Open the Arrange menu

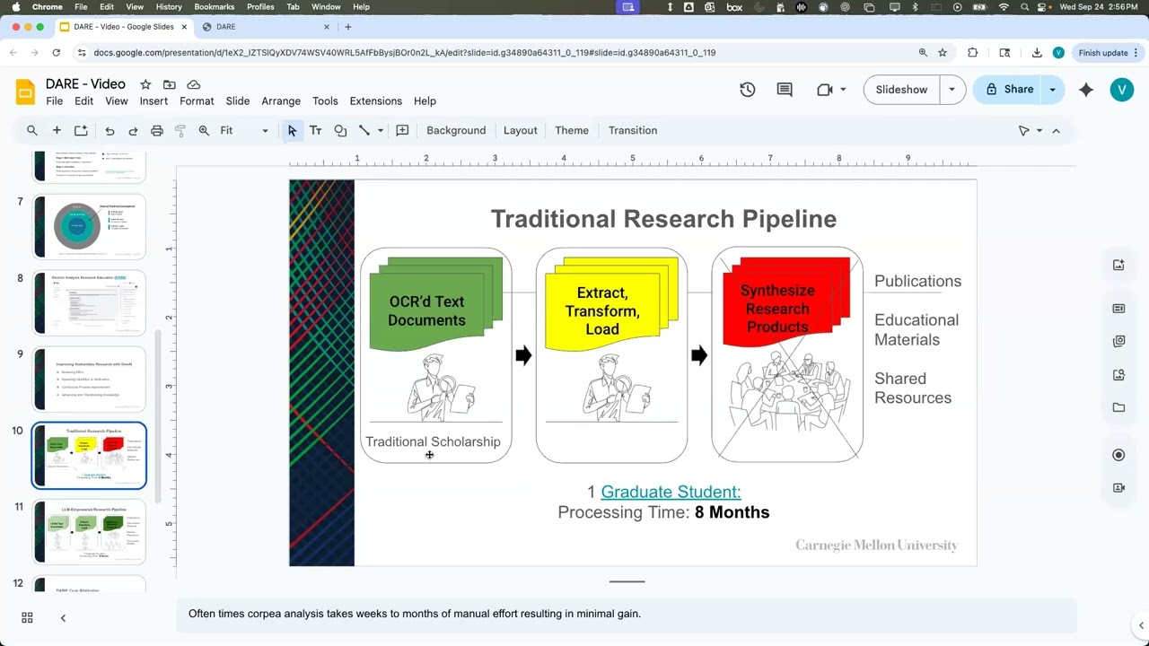pos(281,101)
